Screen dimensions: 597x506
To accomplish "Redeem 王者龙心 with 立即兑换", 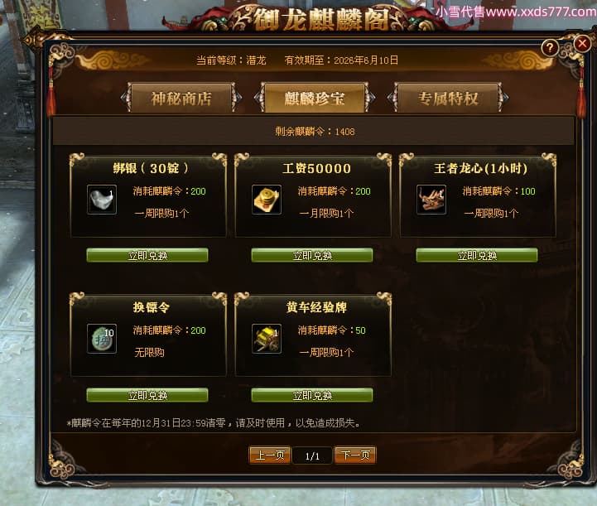I will 477,255.
